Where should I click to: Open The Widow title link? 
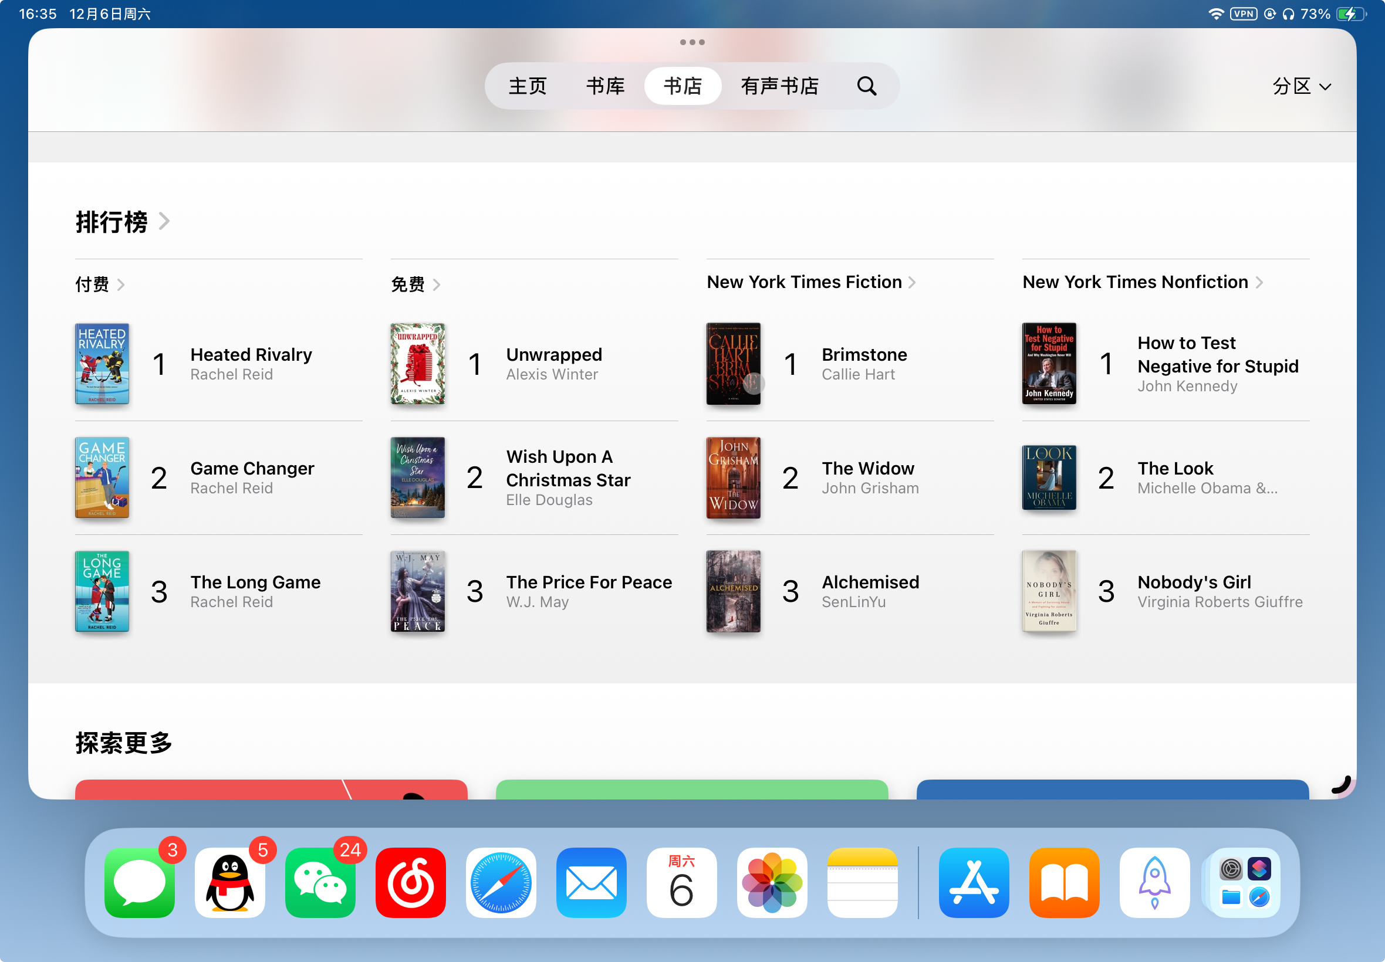click(868, 468)
